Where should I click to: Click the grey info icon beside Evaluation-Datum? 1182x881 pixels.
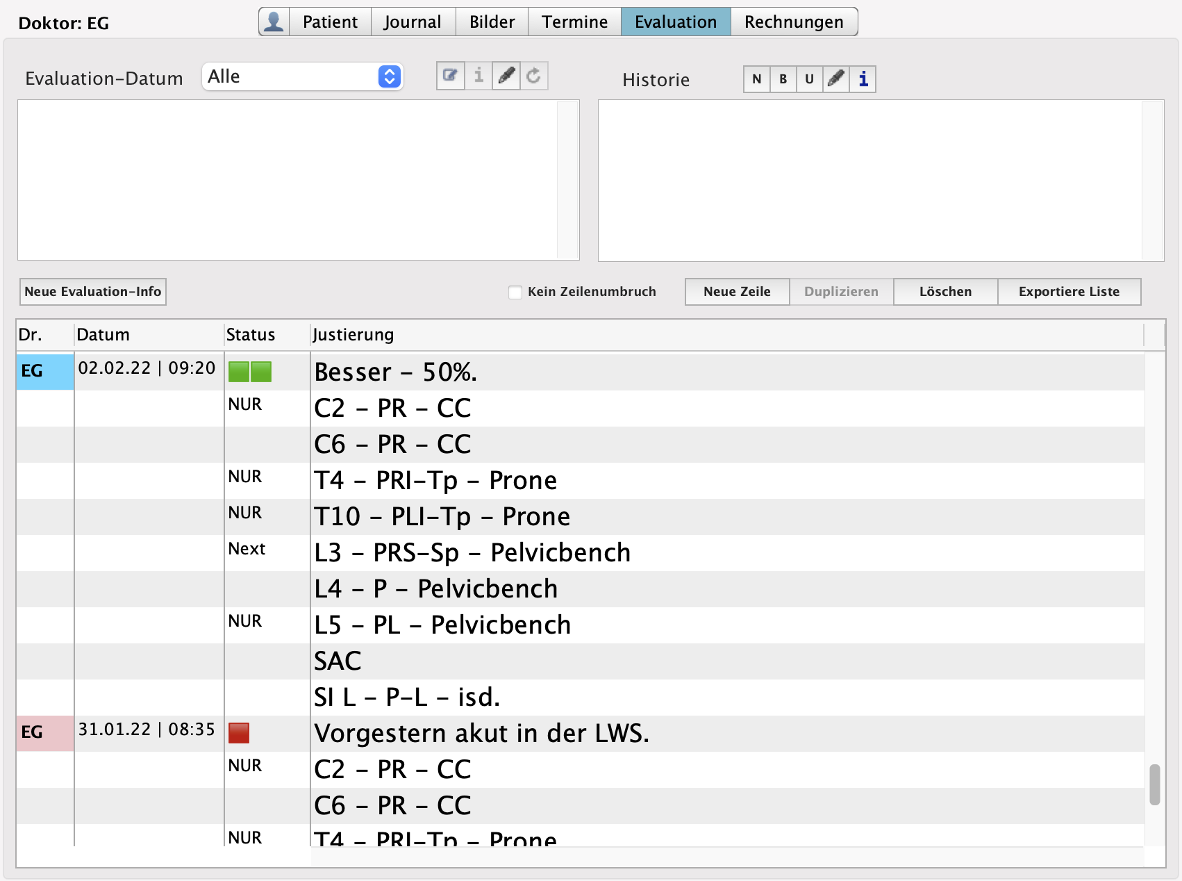(x=478, y=76)
